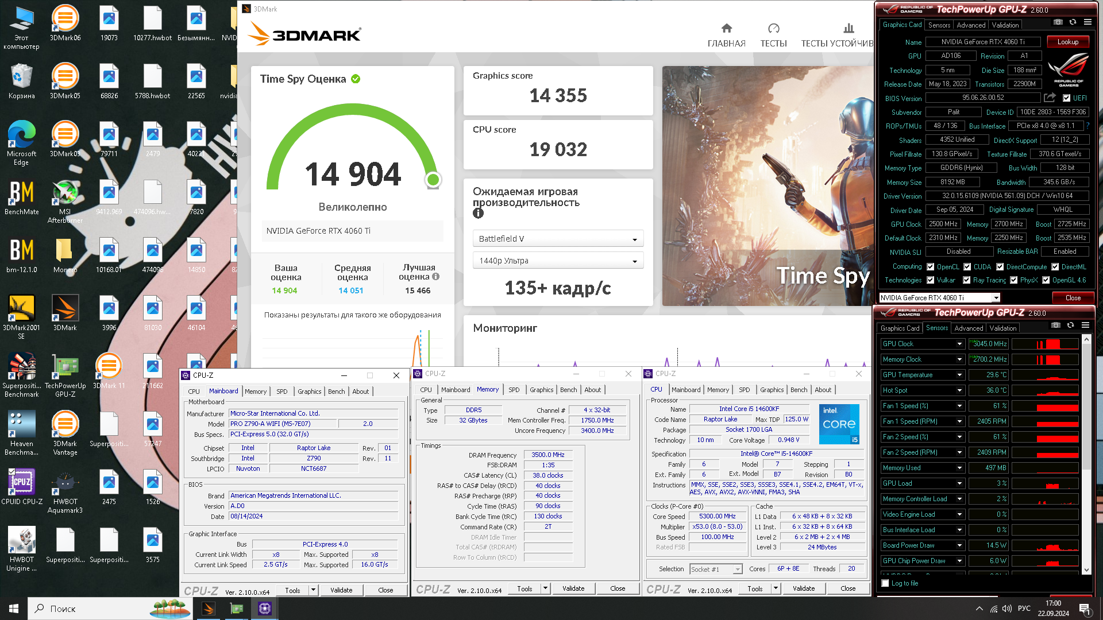
Task: Open Windows Start menu
Action: [x=14, y=609]
